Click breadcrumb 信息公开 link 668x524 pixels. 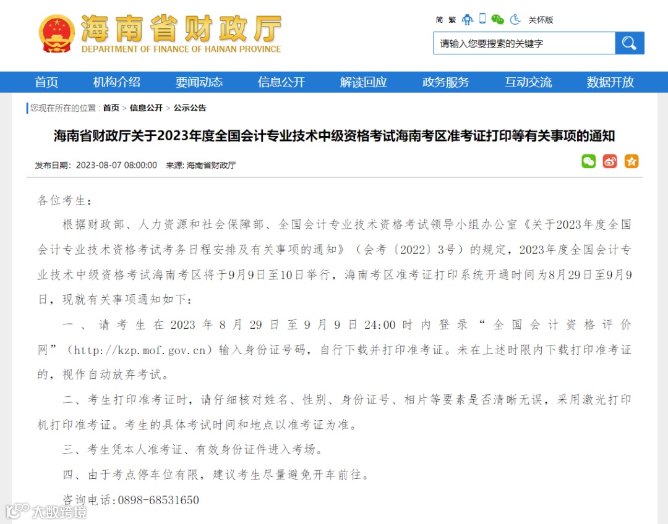pyautogui.click(x=146, y=108)
